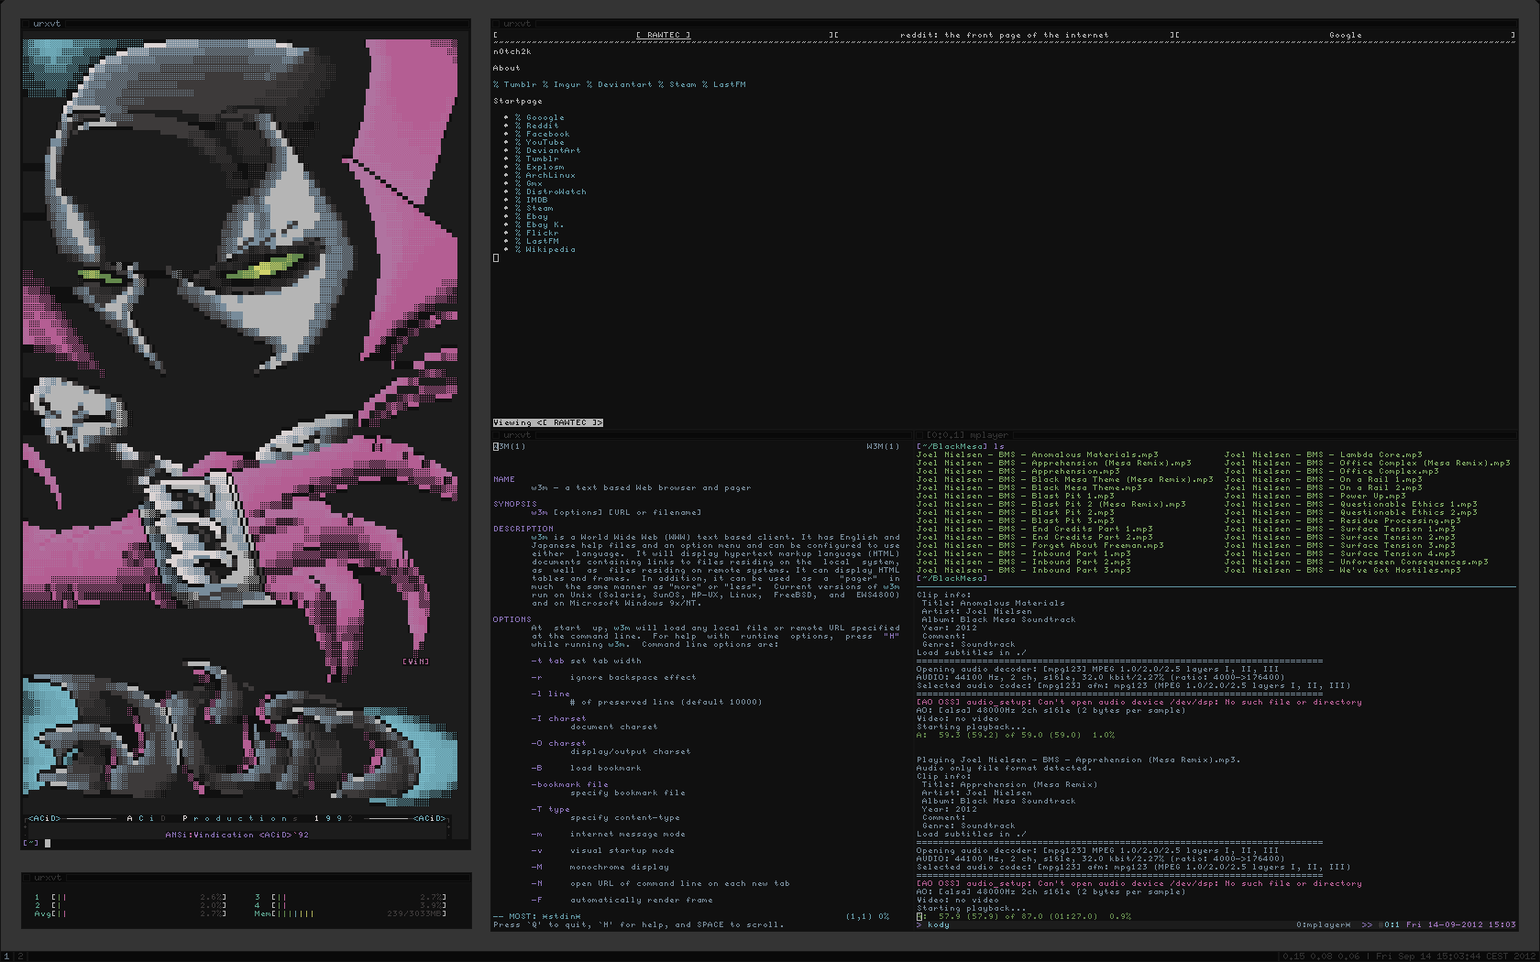Click the 'Power Up.mp3' file name
The image size is (1540, 962).
point(1372,496)
